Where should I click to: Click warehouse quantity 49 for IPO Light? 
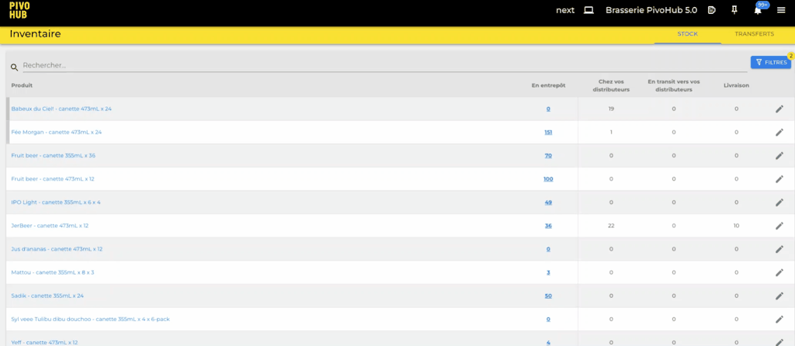(548, 202)
